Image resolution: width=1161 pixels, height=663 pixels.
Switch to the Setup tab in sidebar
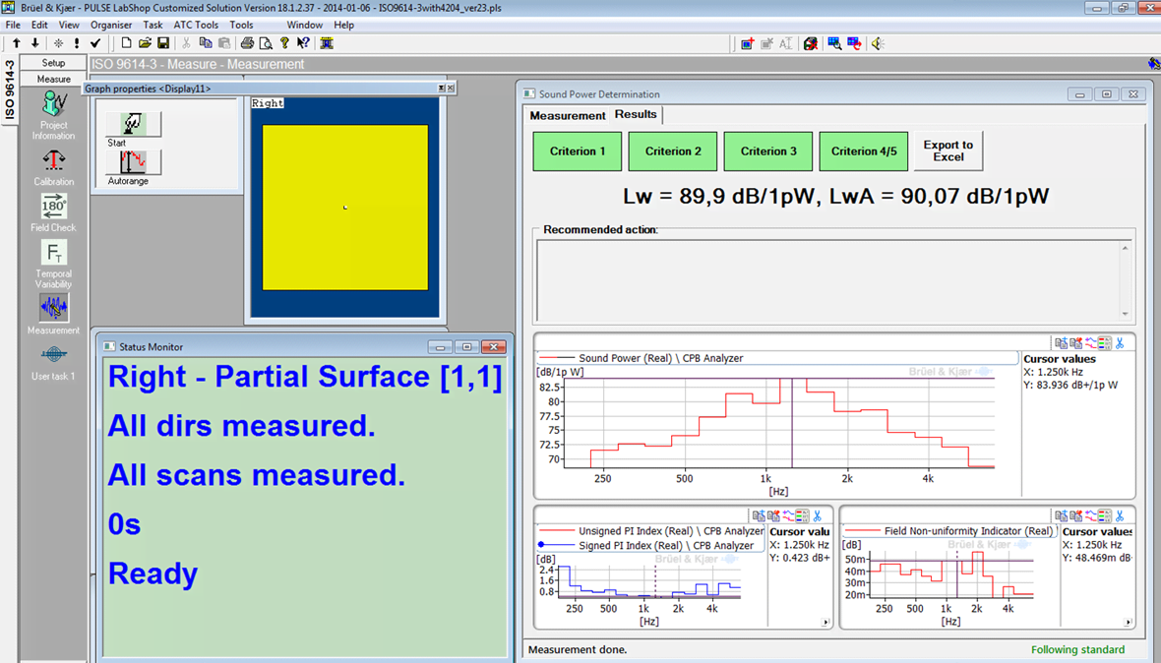(x=53, y=63)
